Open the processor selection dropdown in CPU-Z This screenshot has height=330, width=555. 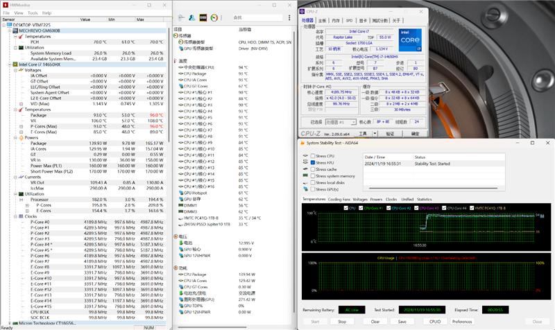point(353,122)
